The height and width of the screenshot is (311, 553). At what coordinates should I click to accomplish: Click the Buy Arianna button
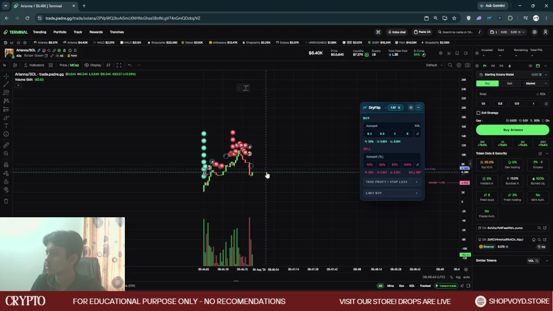(513, 130)
